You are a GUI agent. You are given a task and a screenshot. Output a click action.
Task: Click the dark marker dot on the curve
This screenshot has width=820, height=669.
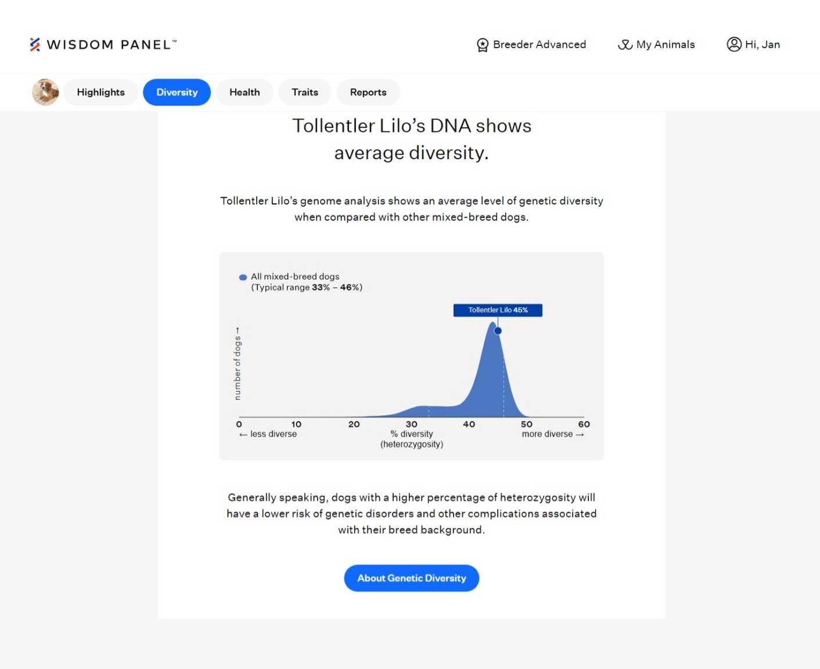coord(498,331)
